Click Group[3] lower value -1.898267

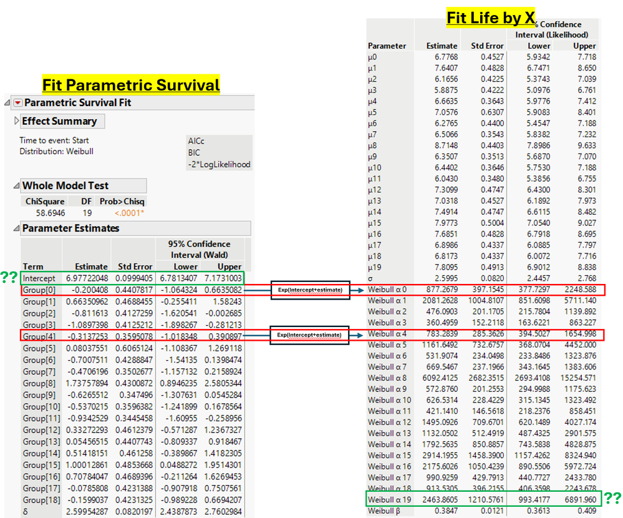point(179,325)
